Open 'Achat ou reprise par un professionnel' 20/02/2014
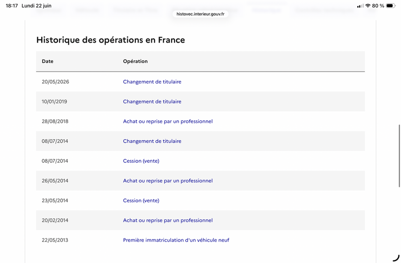 (168, 220)
